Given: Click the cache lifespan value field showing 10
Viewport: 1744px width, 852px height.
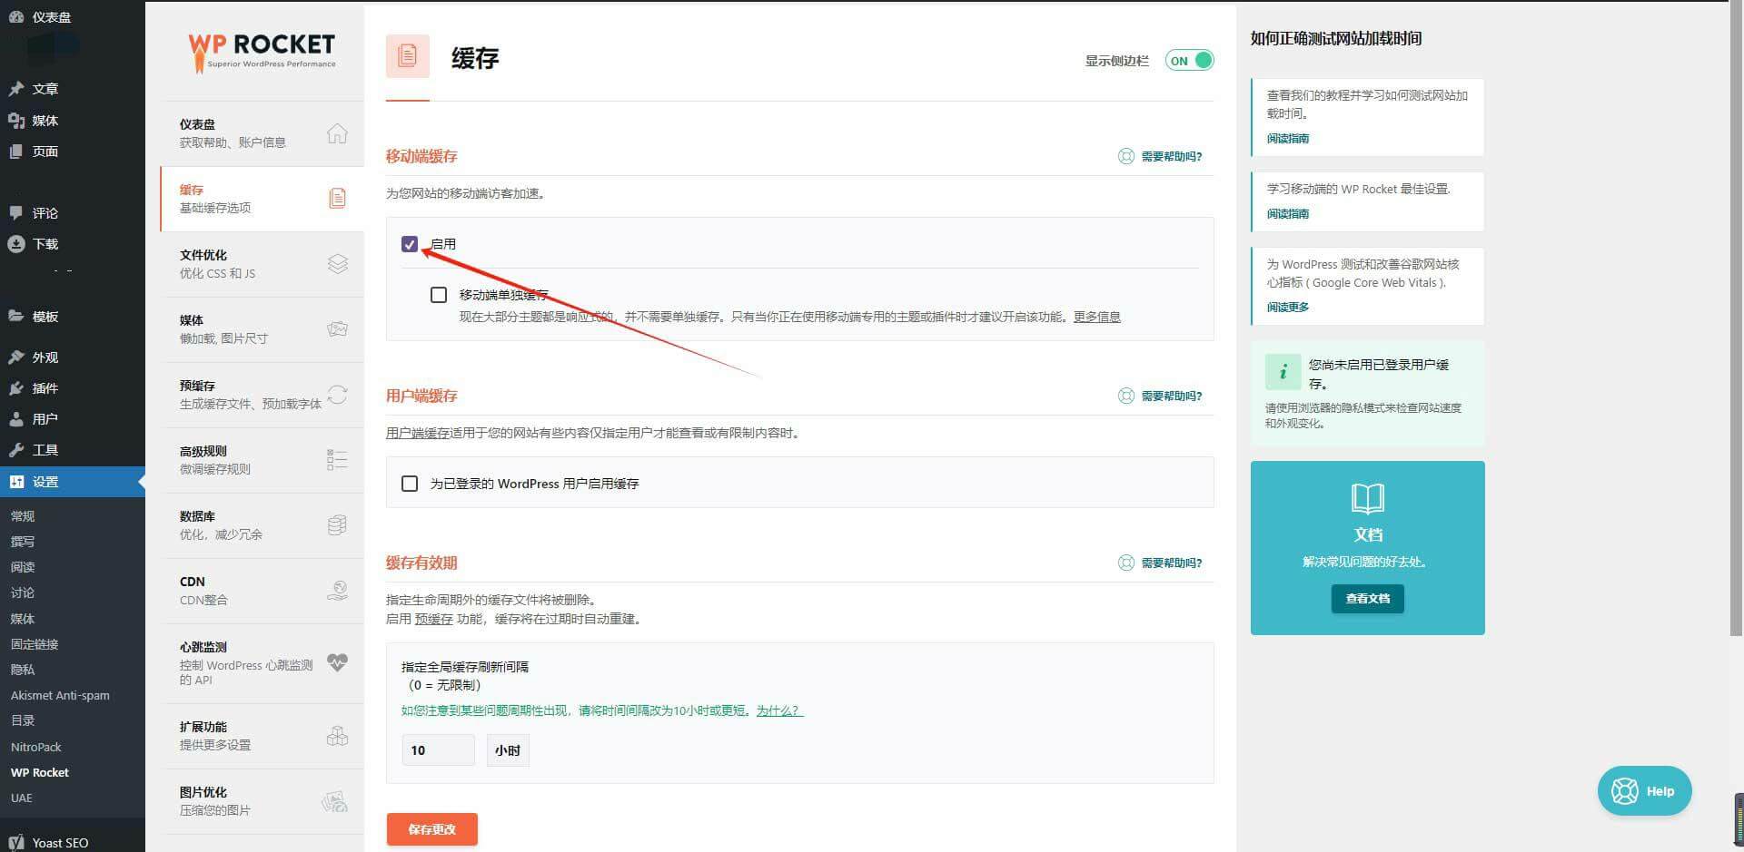Looking at the screenshot, I should click(x=438, y=750).
